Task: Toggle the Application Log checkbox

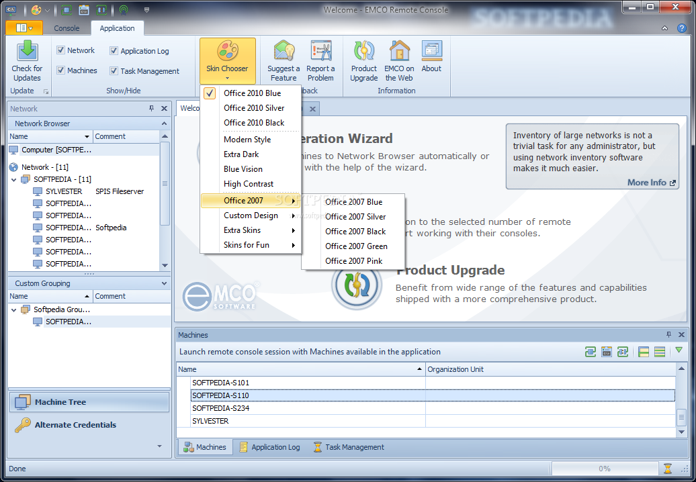Action: [114, 50]
